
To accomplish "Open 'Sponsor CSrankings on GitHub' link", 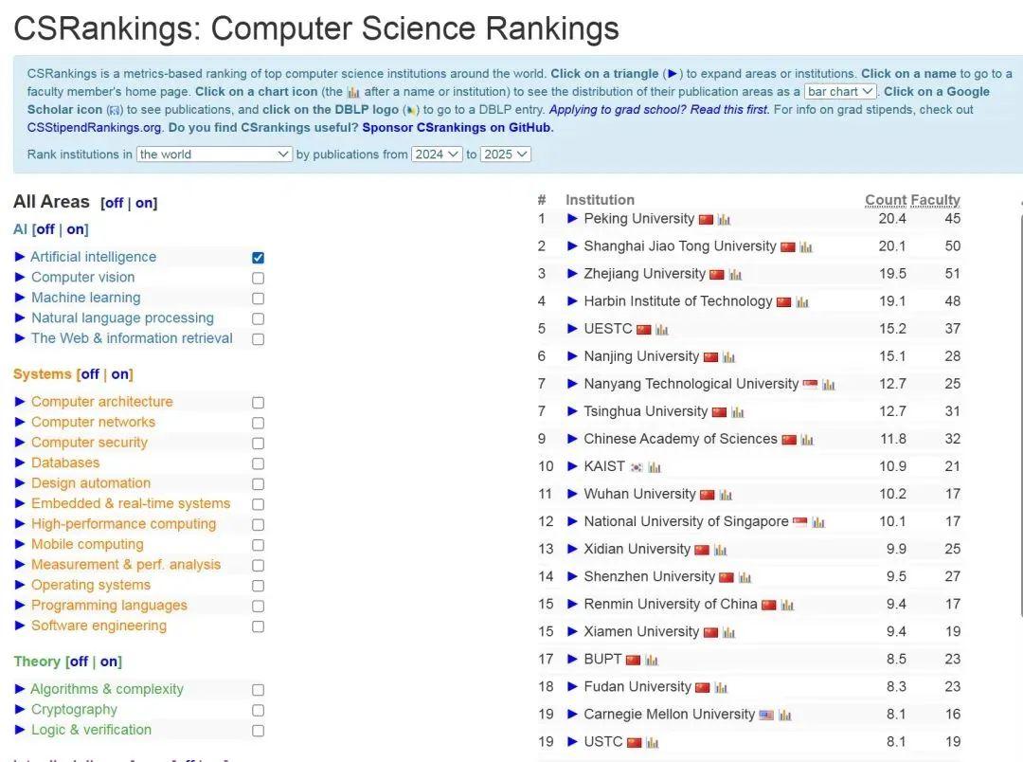I will [x=458, y=128].
